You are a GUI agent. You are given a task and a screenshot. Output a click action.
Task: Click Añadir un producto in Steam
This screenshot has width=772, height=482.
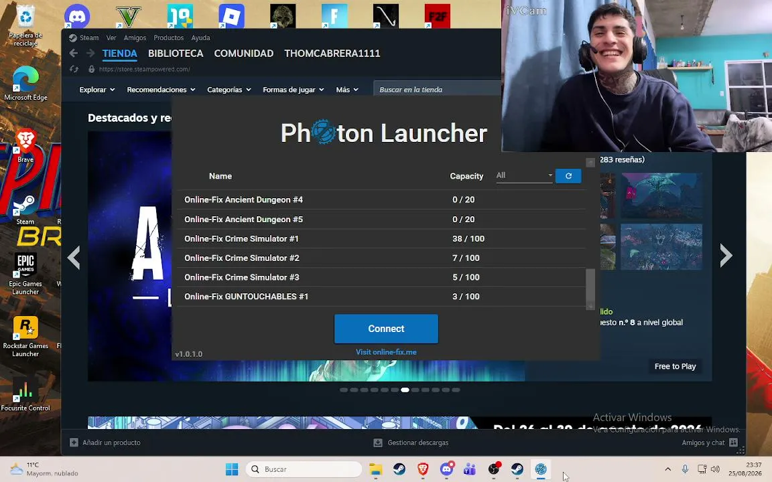click(x=105, y=443)
